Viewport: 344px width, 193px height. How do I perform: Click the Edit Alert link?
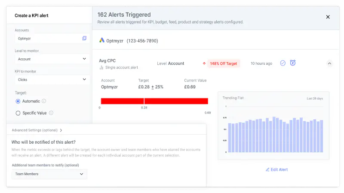pos(276,169)
